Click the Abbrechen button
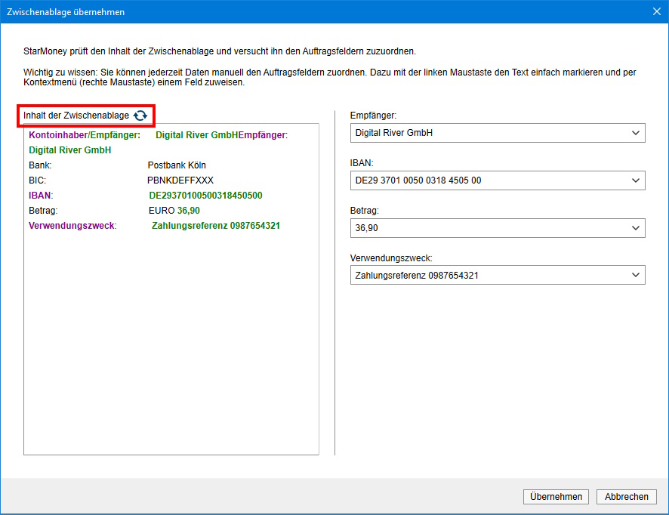Screen dimensions: 669x515 click(x=626, y=497)
